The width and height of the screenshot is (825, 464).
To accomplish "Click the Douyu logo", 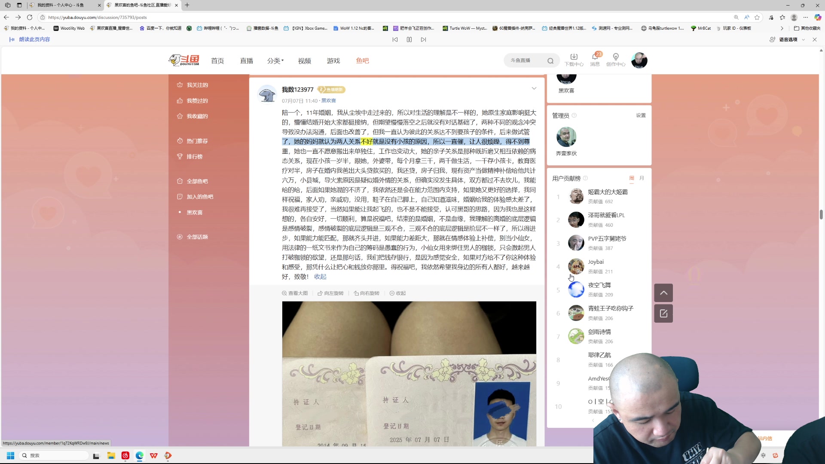I will [184, 60].
